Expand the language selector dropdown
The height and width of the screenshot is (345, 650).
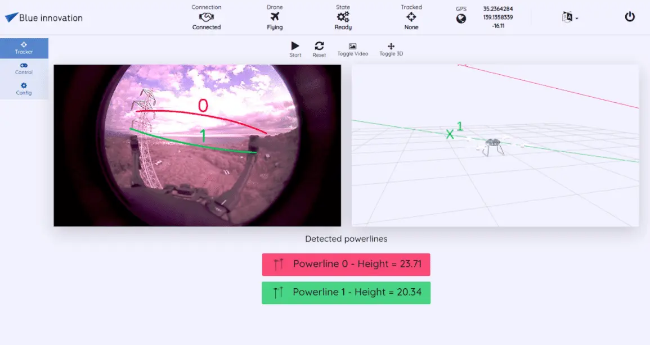[570, 17]
